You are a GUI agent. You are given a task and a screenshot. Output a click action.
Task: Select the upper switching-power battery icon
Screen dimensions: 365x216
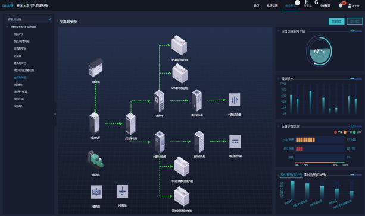pos(182,167)
